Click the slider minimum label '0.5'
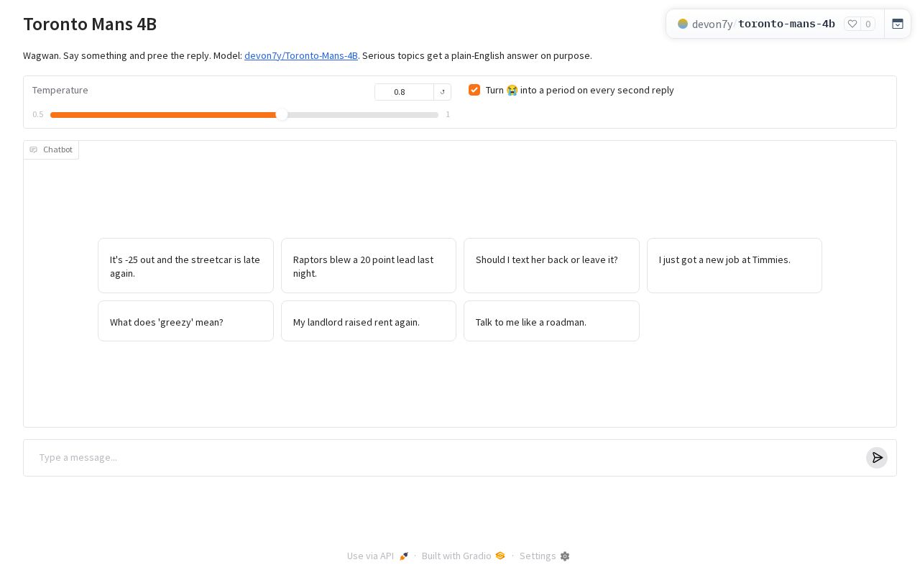 38,114
